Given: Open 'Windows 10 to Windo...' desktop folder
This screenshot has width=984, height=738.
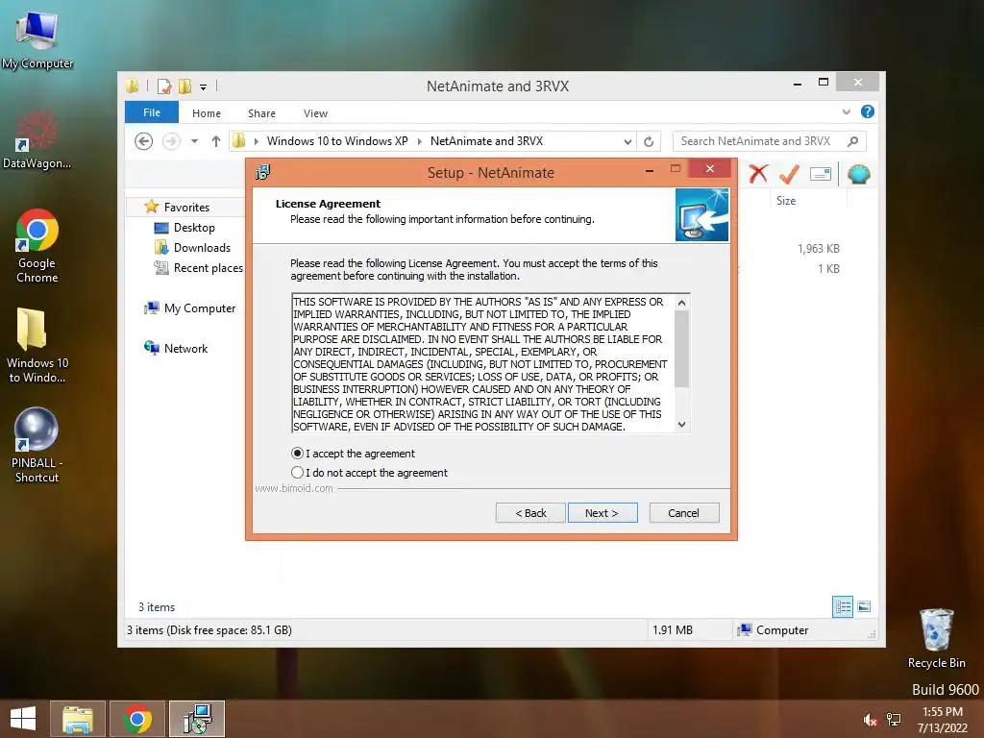Looking at the screenshot, I should click(37, 345).
